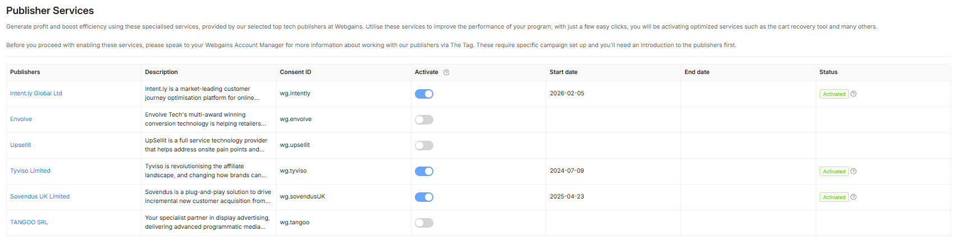Open the Envolve publisher link
Image resolution: width=955 pixels, height=240 pixels.
[21, 119]
